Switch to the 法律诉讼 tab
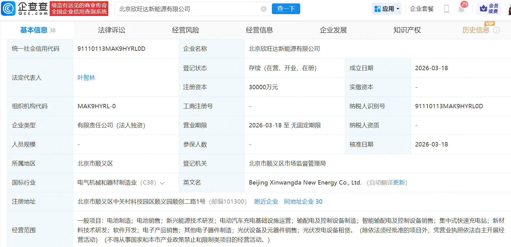 coord(112,30)
